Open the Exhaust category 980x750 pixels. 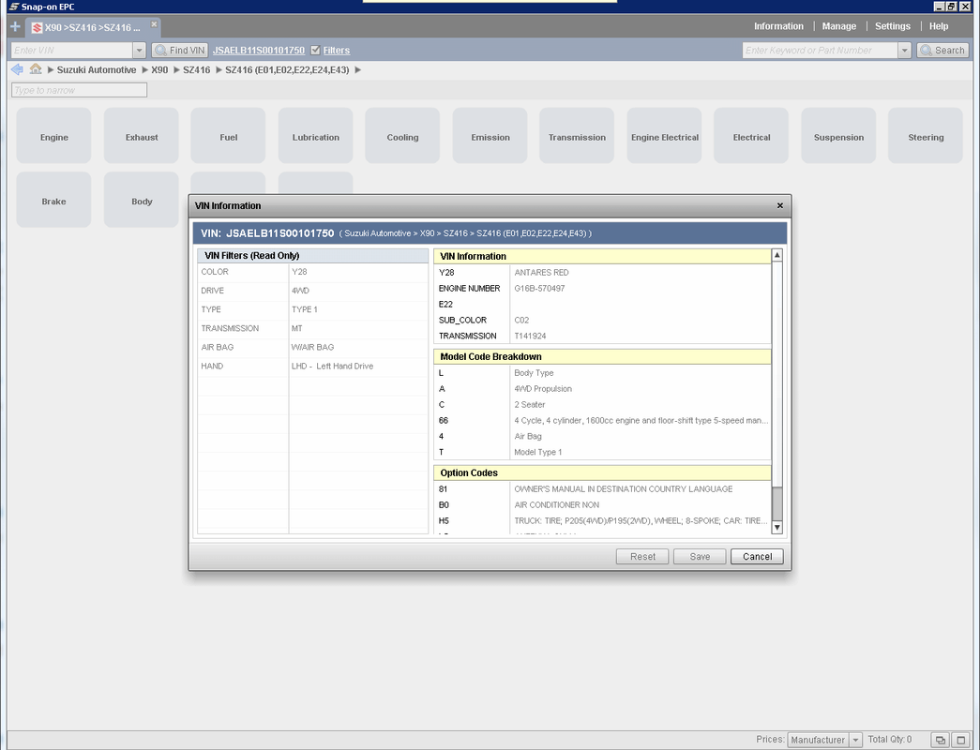point(142,136)
